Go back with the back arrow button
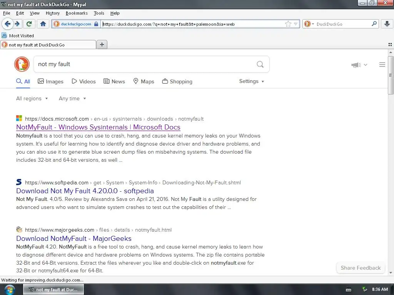This screenshot has width=394, height=295. coord(8,24)
